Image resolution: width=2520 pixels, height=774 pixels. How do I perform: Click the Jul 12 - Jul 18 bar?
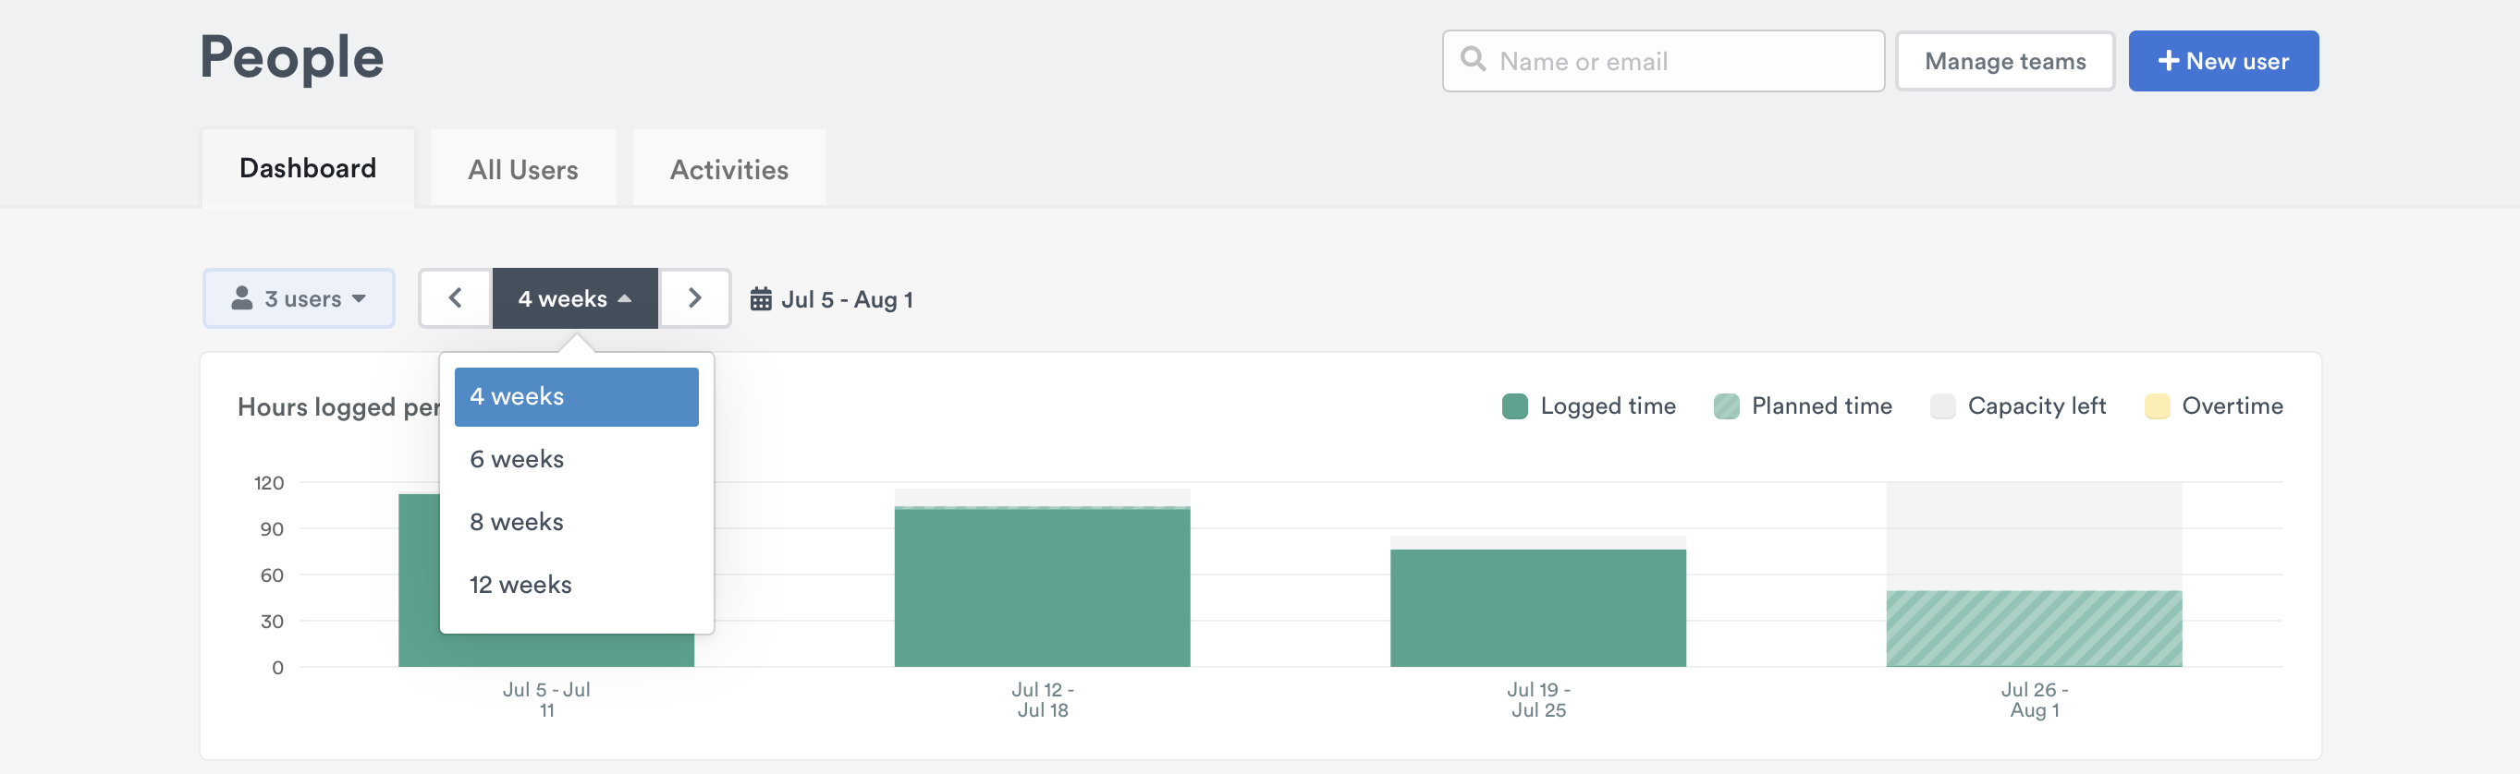tap(1042, 587)
